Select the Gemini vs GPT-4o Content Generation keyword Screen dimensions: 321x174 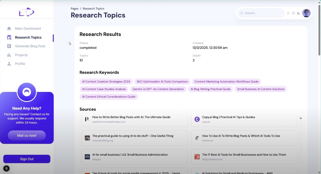pyautogui.click(x=158, y=89)
